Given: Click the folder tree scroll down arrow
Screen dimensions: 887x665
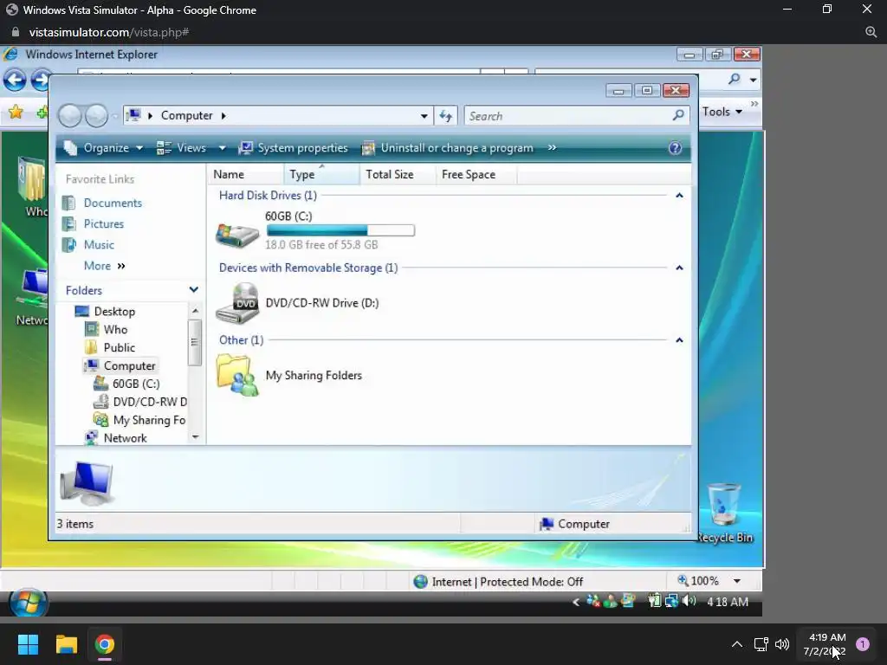Looking at the screenshot, I should 195,437.
